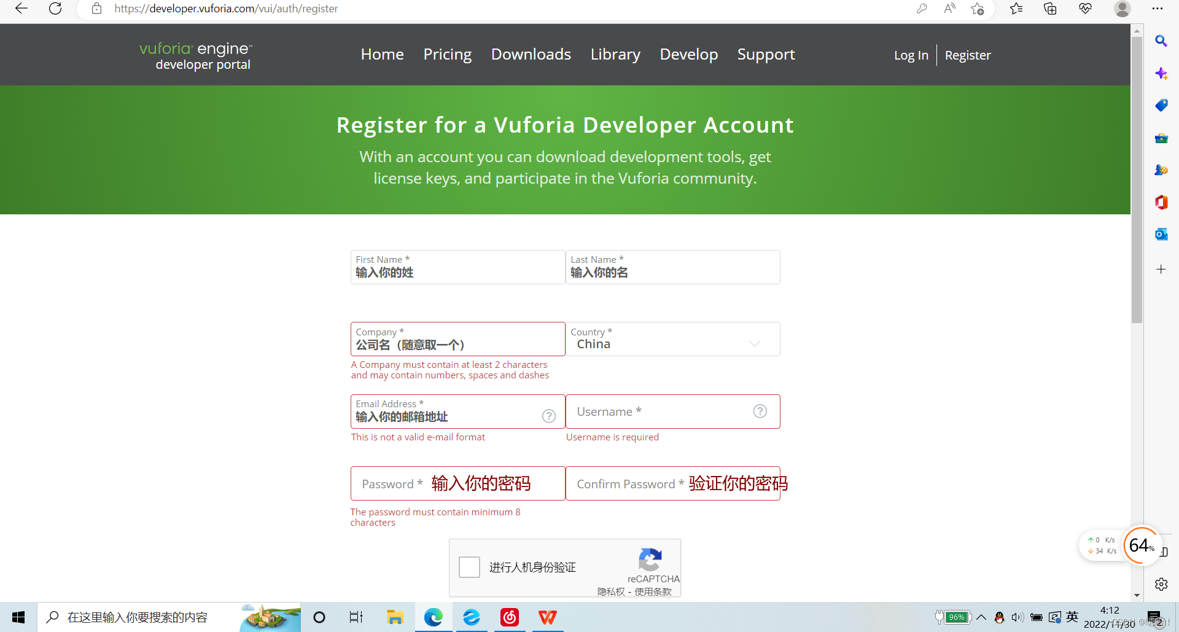
Task: Open reCAPTCHA privacy link 隐私权
Action: coord(611,591)
